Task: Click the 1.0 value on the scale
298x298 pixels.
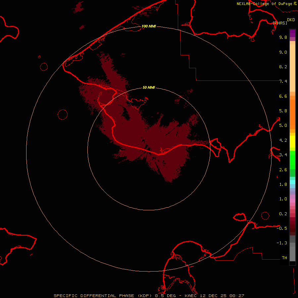Action: (x=283, y=199)
